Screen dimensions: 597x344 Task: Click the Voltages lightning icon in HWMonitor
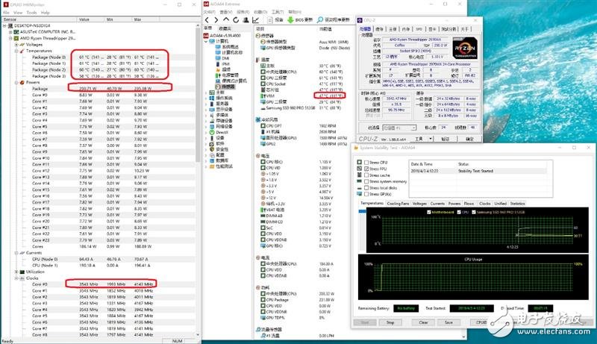click(x=22, y=45)
